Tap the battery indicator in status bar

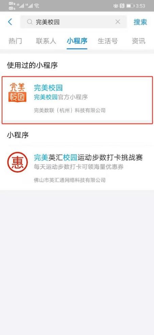130,6
